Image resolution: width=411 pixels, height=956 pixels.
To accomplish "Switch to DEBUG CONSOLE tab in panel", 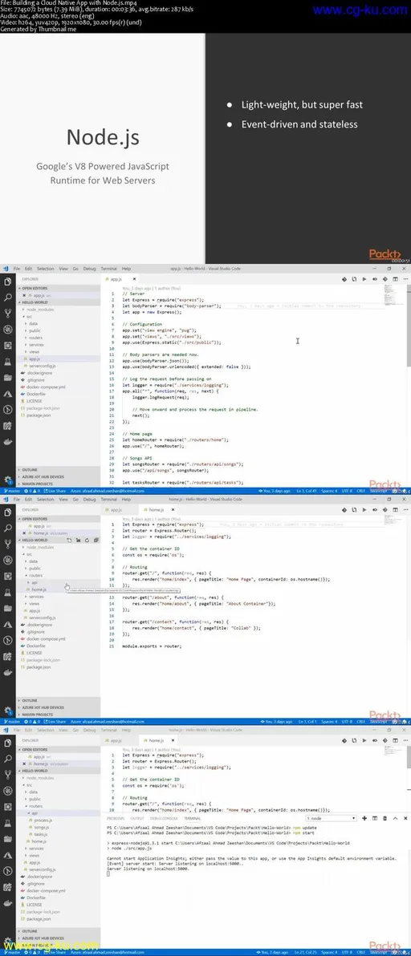I will coord(164,817).
